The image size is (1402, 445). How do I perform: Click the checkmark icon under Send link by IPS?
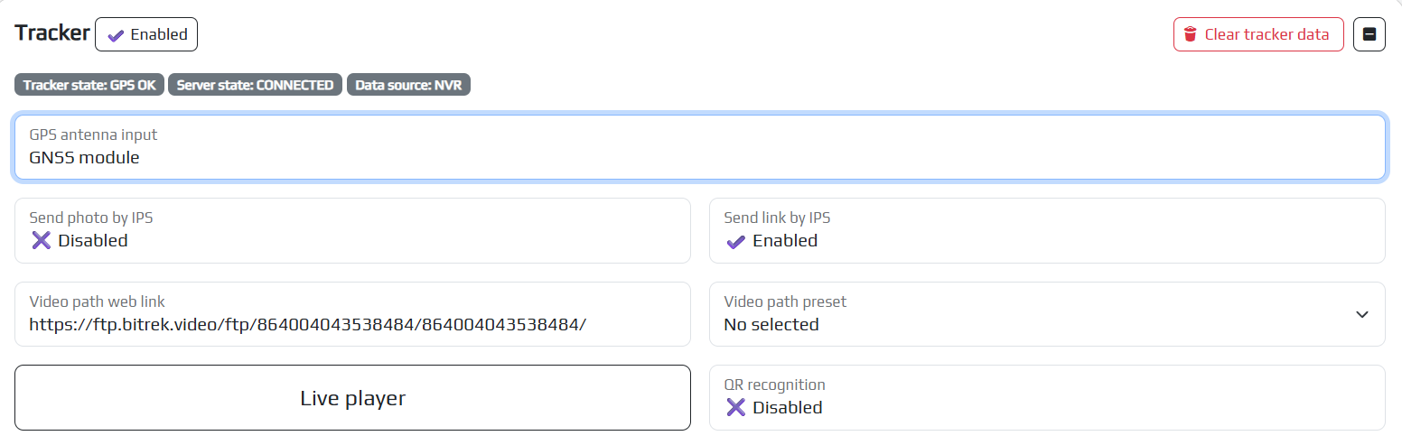(x=735, y=241)
